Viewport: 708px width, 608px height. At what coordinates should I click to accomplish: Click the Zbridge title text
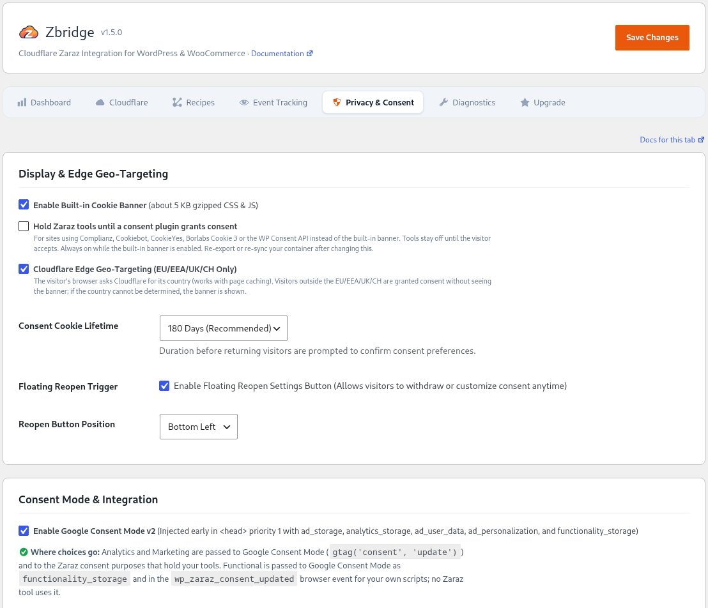pyautogui.click(x=70, y=32)
